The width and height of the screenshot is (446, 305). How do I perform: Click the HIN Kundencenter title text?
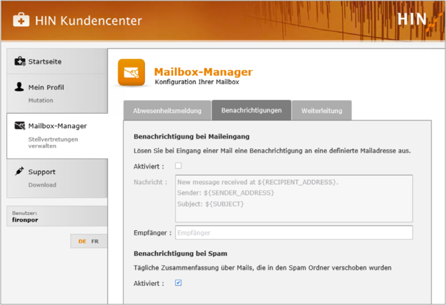click(89, 21)
